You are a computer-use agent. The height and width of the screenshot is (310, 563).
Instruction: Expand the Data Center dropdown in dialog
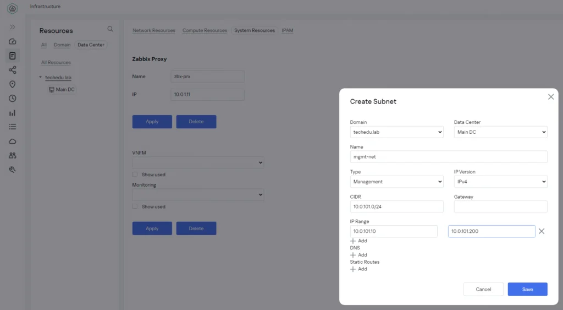click(500, 132)
